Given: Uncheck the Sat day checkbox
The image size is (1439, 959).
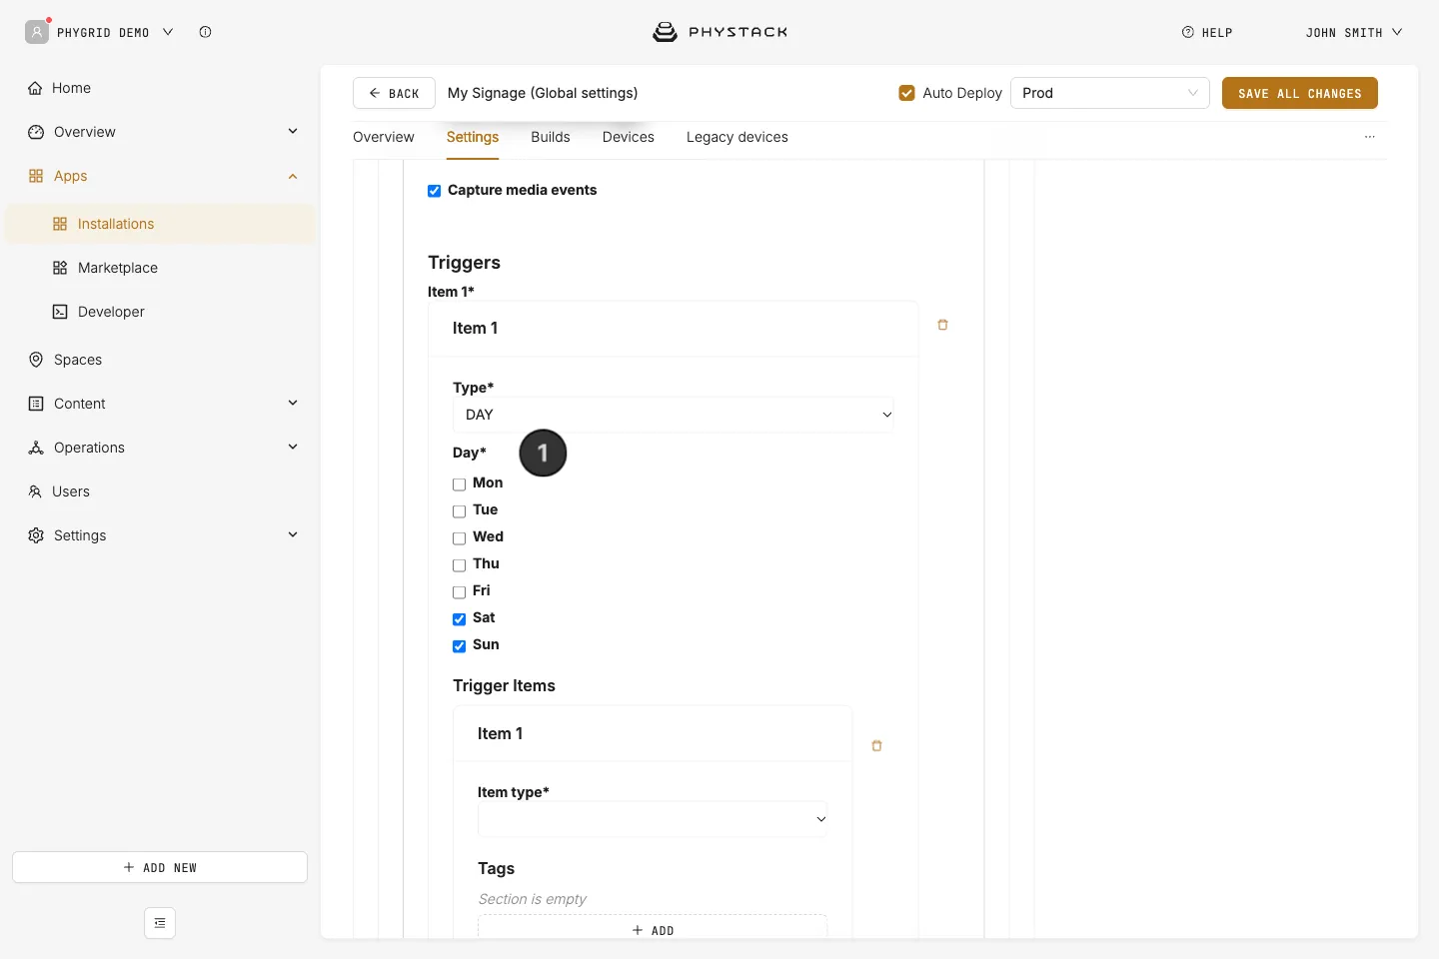Looking at the screenshot, I should click(x=459, y=619).
